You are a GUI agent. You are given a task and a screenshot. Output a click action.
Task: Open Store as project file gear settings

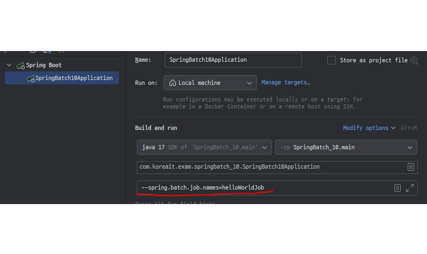tap(414, 60)
